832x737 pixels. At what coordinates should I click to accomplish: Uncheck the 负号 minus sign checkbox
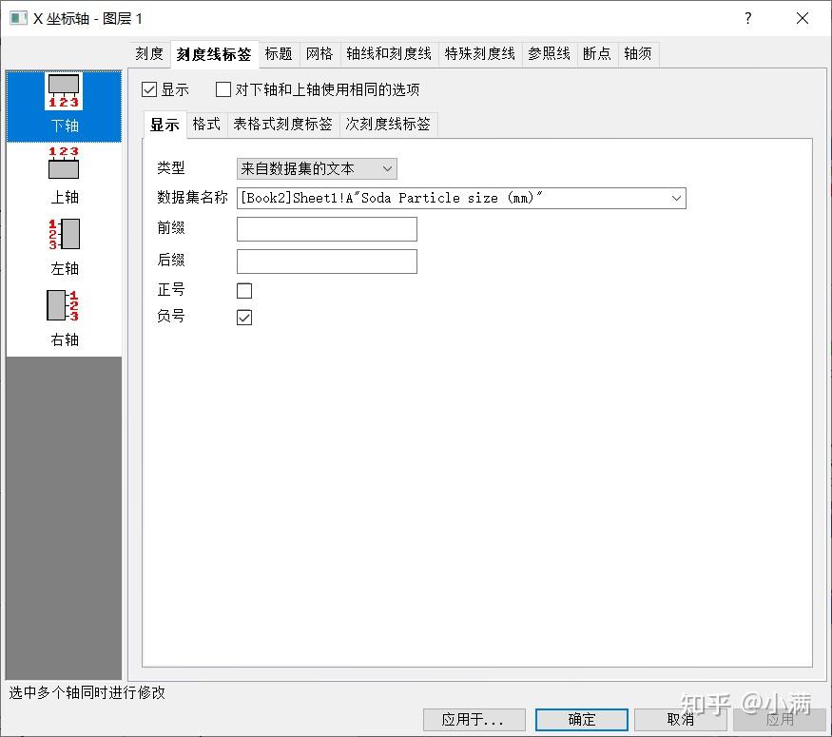(244, 318)
